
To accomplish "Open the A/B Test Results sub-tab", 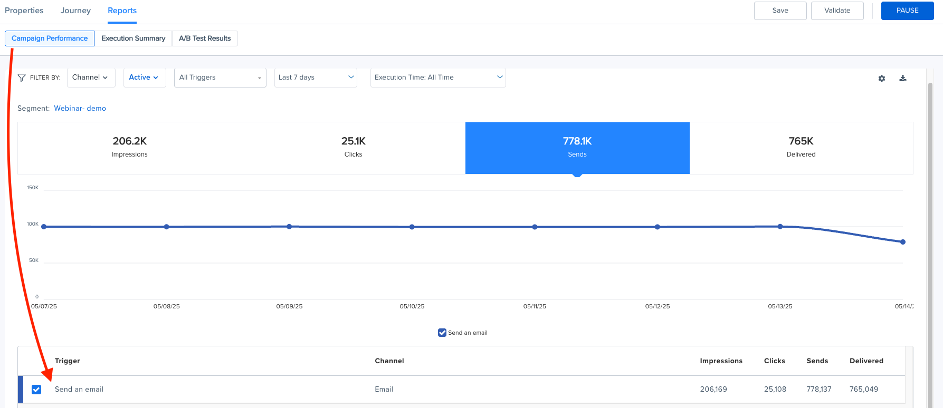I will pyautogui.click(x=205, y=38).
